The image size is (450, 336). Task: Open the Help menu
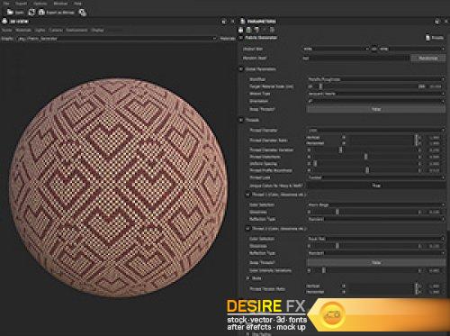click(x=77, y=4)
